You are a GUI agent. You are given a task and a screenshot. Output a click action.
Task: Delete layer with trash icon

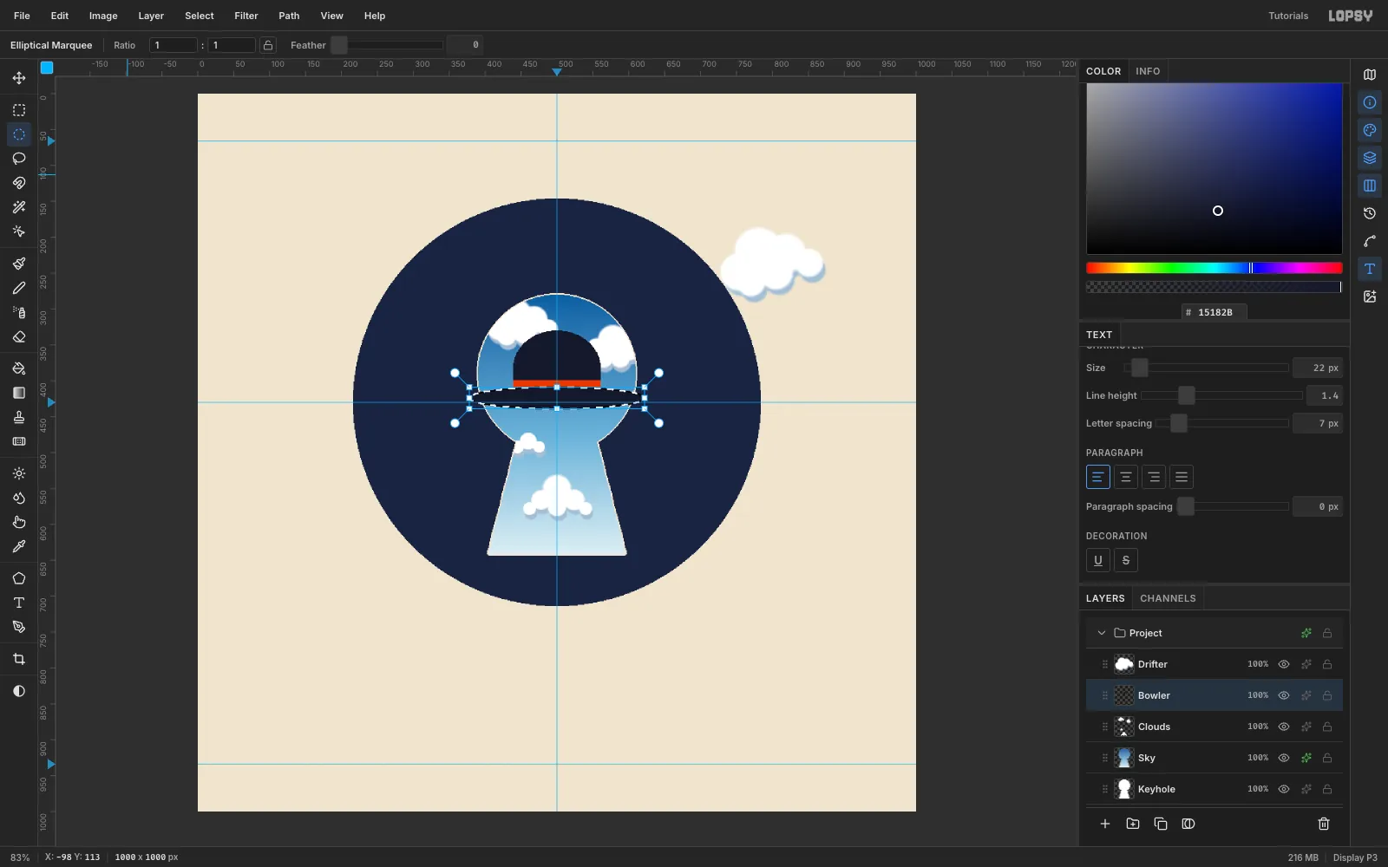tap(1324, 824)
